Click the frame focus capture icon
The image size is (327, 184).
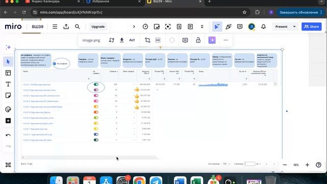[x=168, y=27]
